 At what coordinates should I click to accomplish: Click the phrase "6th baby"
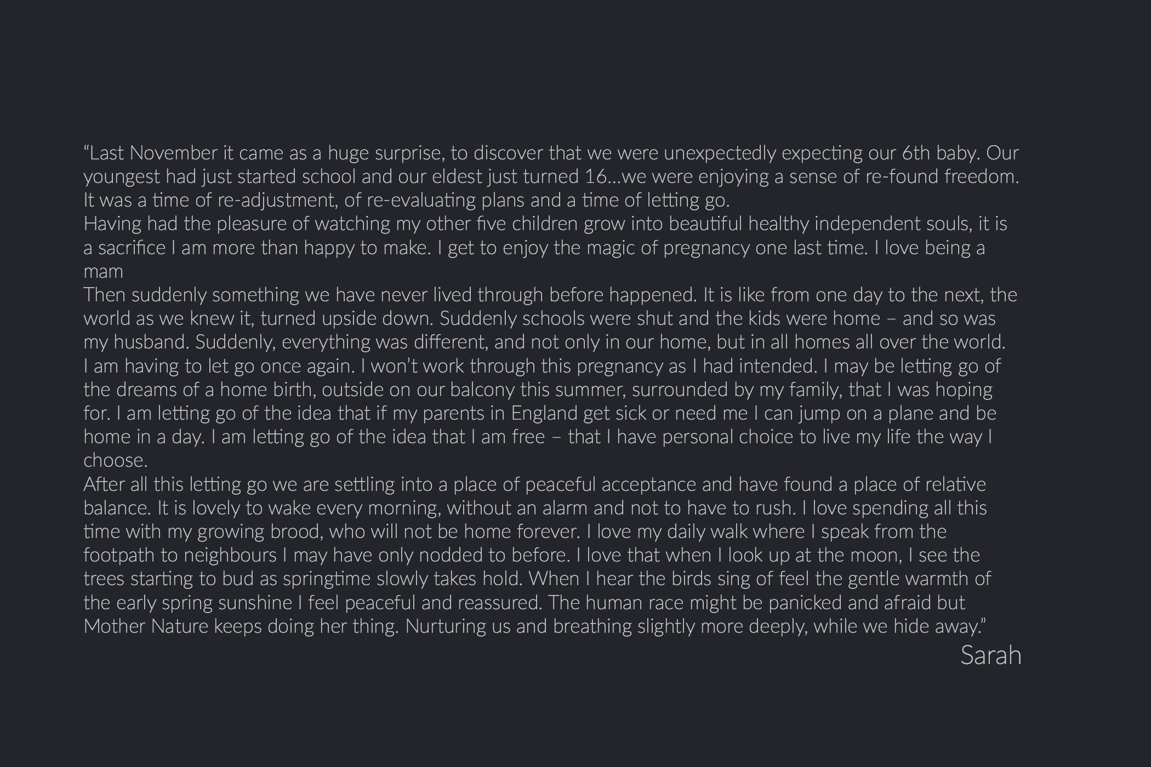pos(939,153)
